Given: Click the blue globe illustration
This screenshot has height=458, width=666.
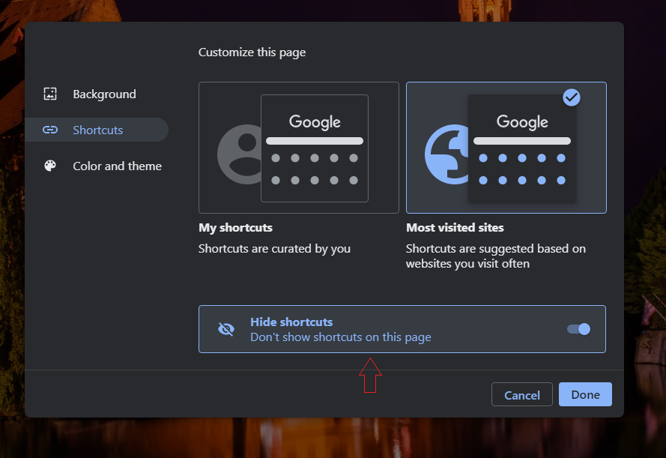Looking at the screenshot, I should click(447, 154).
